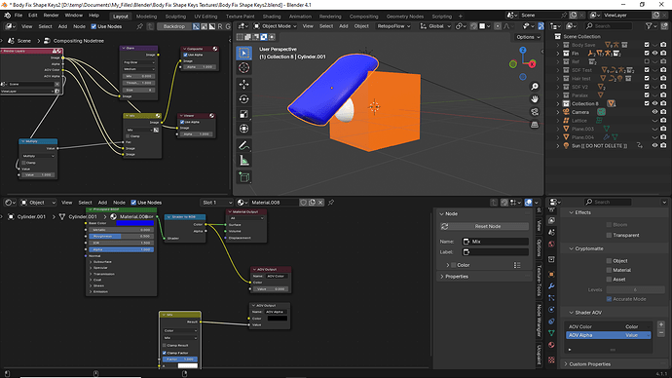This screenshot has width=672, height=378.
Task: Select the Transform tool
Action: tap(243, 129)
